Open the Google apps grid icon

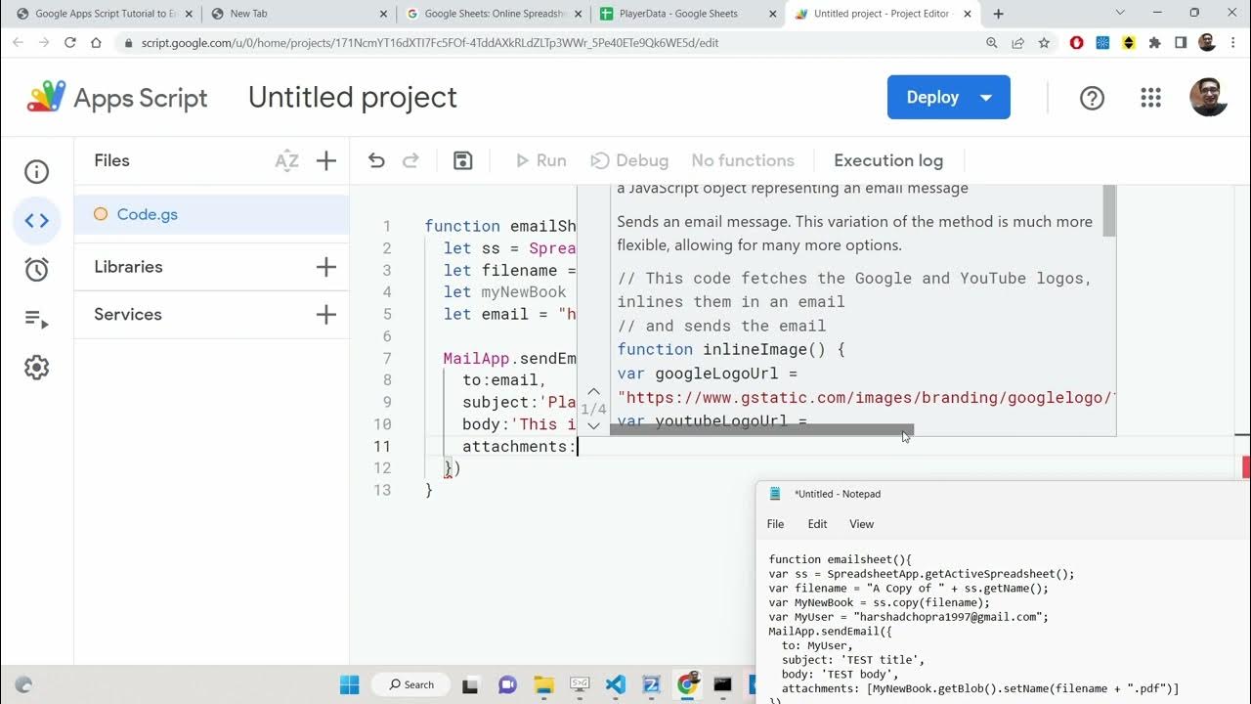1150,98
